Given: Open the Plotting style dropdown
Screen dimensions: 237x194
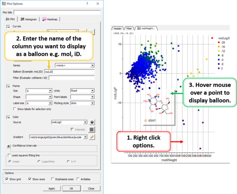Looking at the screenshot, I should [92, 103].
